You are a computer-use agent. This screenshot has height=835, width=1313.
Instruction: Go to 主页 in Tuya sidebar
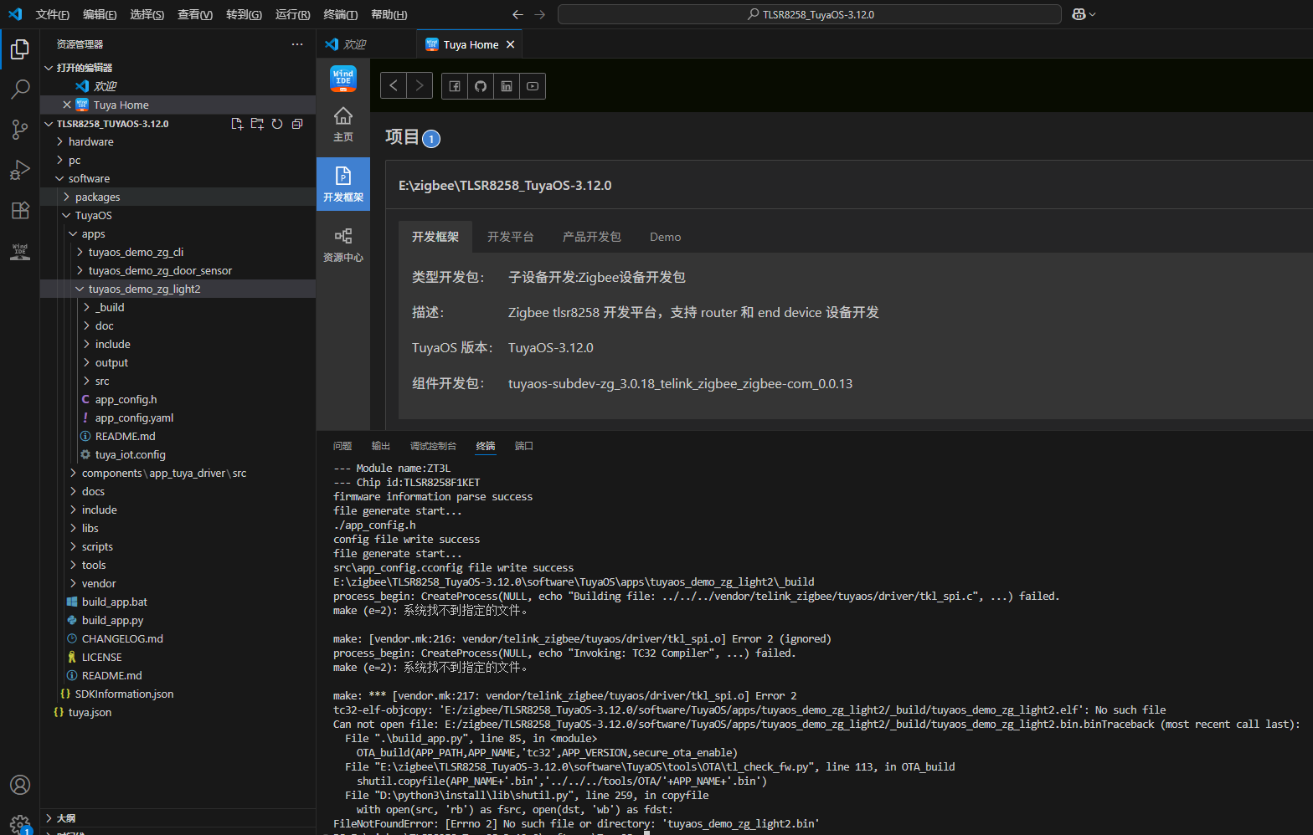tap(343, 124)
